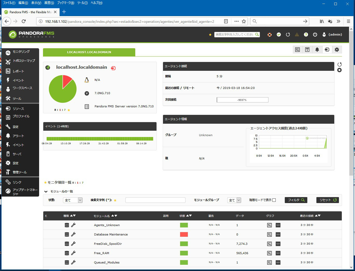
Task: Open the ブックマーク menu
Action: (66, 3)
